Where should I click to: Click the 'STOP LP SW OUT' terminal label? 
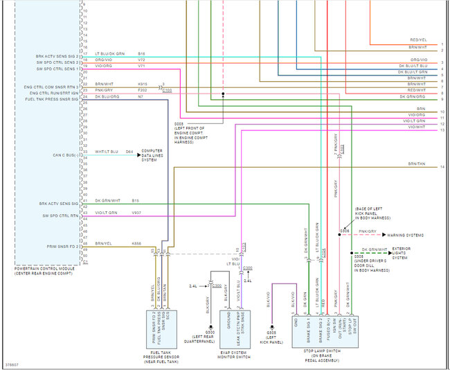tap(352, 326)
